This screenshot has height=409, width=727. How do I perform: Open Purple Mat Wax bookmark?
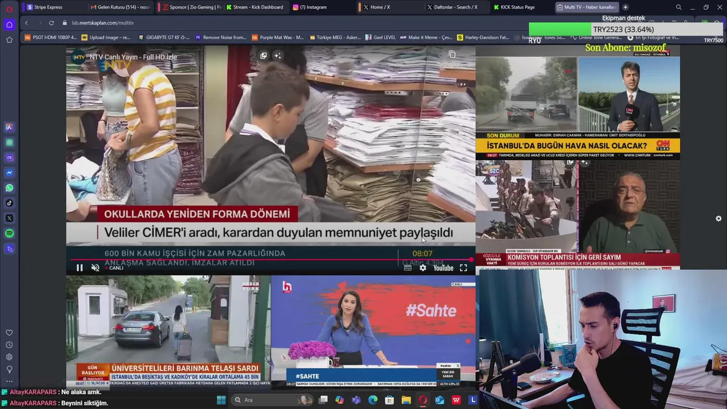(278, 37)
